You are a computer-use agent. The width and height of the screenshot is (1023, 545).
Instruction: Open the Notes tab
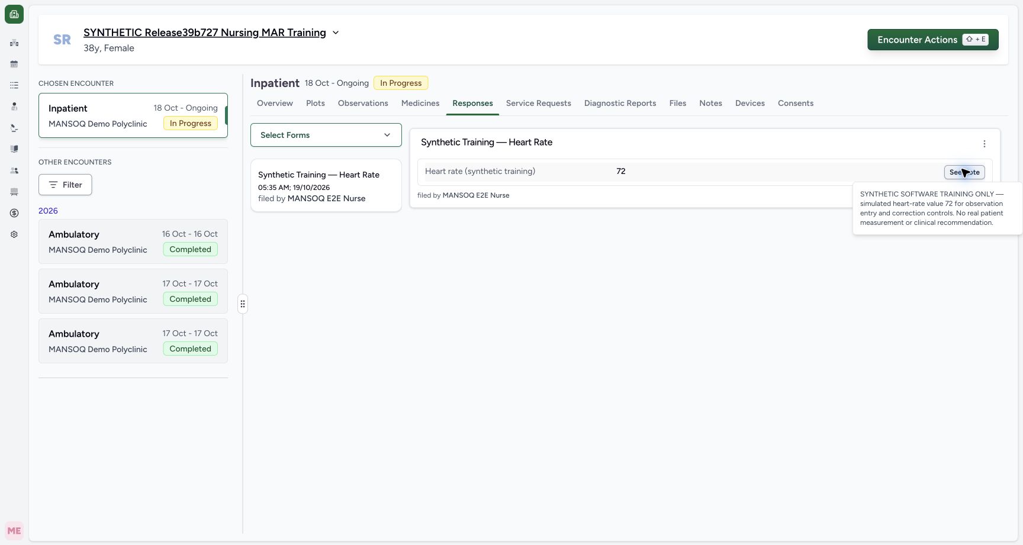point(710,103)
